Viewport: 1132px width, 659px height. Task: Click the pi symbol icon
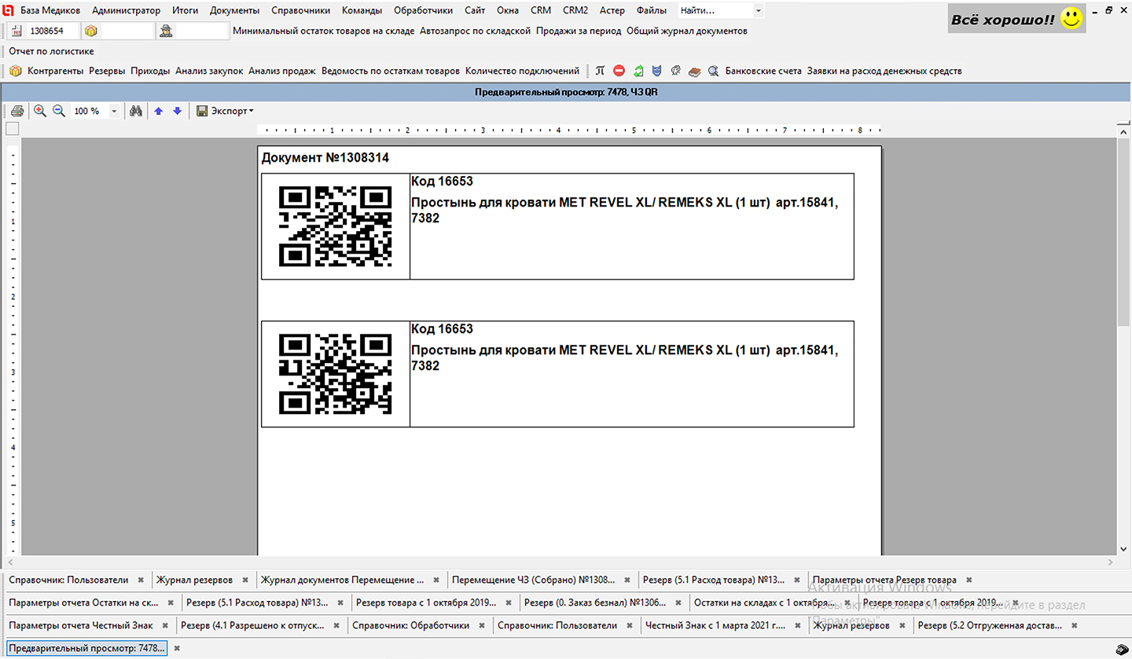(x=600, y=71)
